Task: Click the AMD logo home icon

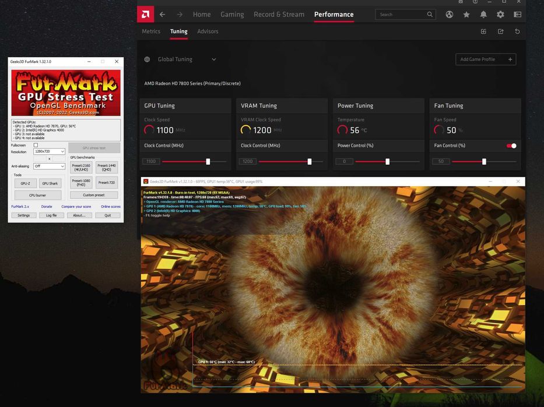Action: coord(146,15)
